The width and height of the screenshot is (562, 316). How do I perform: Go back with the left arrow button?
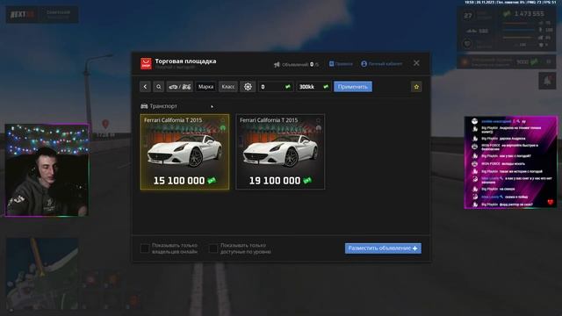pyautogui.click(x=145, y=87)
